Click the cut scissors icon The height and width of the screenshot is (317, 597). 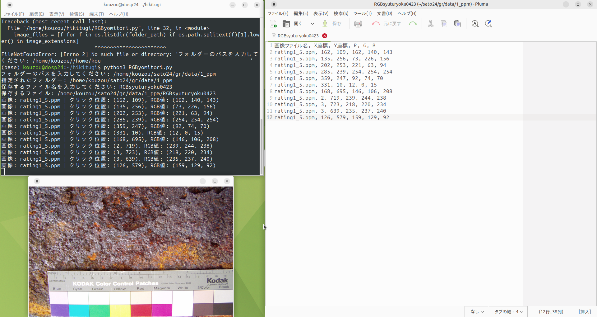coord(431,24)
